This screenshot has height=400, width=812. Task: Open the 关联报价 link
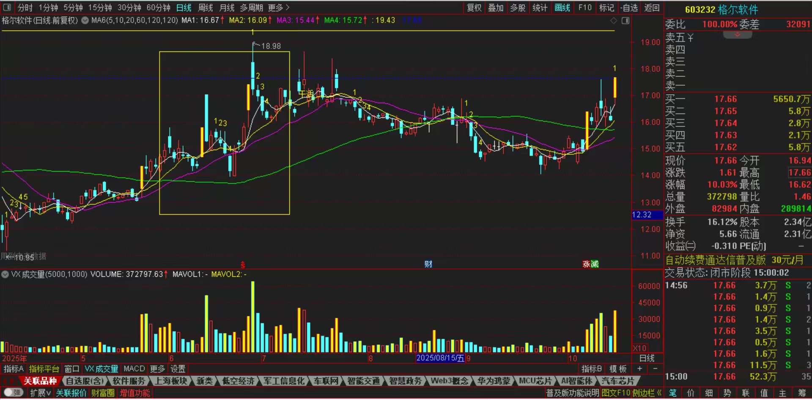71,393
